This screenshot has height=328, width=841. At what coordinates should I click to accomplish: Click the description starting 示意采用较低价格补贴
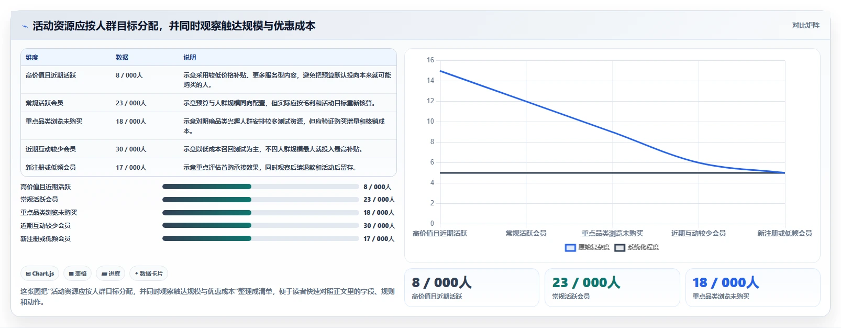[287, 80]
